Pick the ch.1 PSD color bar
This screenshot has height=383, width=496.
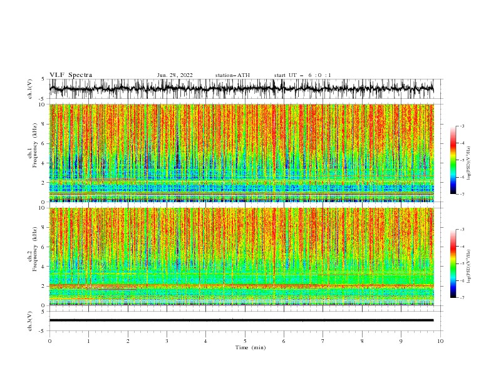click(x=453, y=160)
